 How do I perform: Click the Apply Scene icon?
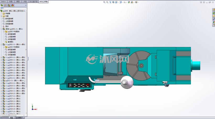click(132, 2)
